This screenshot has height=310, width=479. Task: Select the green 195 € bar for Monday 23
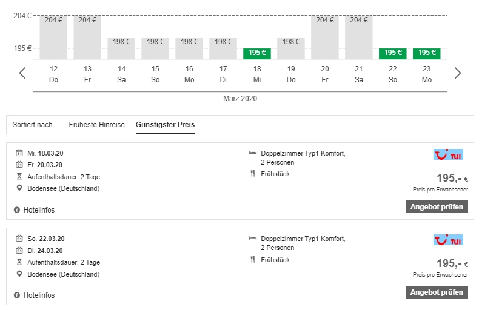pyautogui.click(x=427, y=53)
